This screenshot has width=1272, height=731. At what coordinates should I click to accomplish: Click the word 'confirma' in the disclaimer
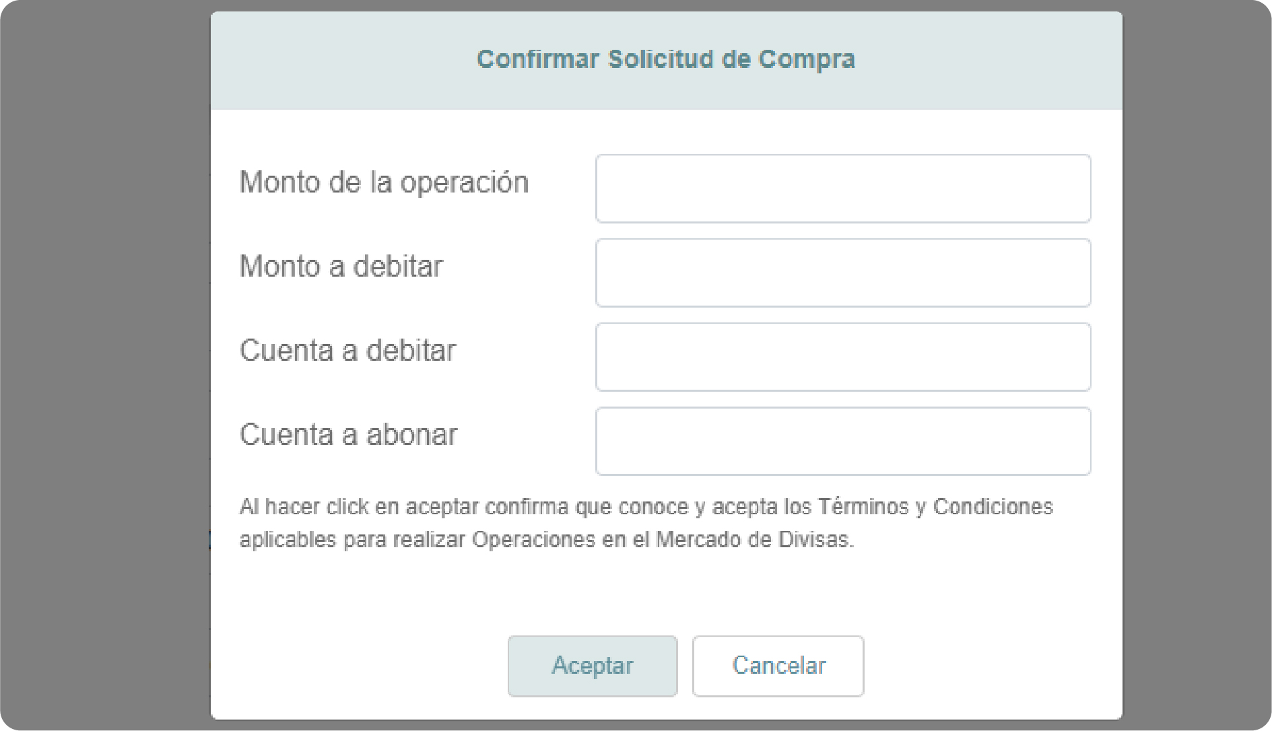(x=526, y=507)
